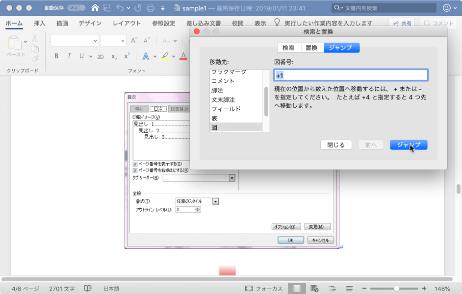
Task: Click the Save icon in title bar
Action: [107, 8]
